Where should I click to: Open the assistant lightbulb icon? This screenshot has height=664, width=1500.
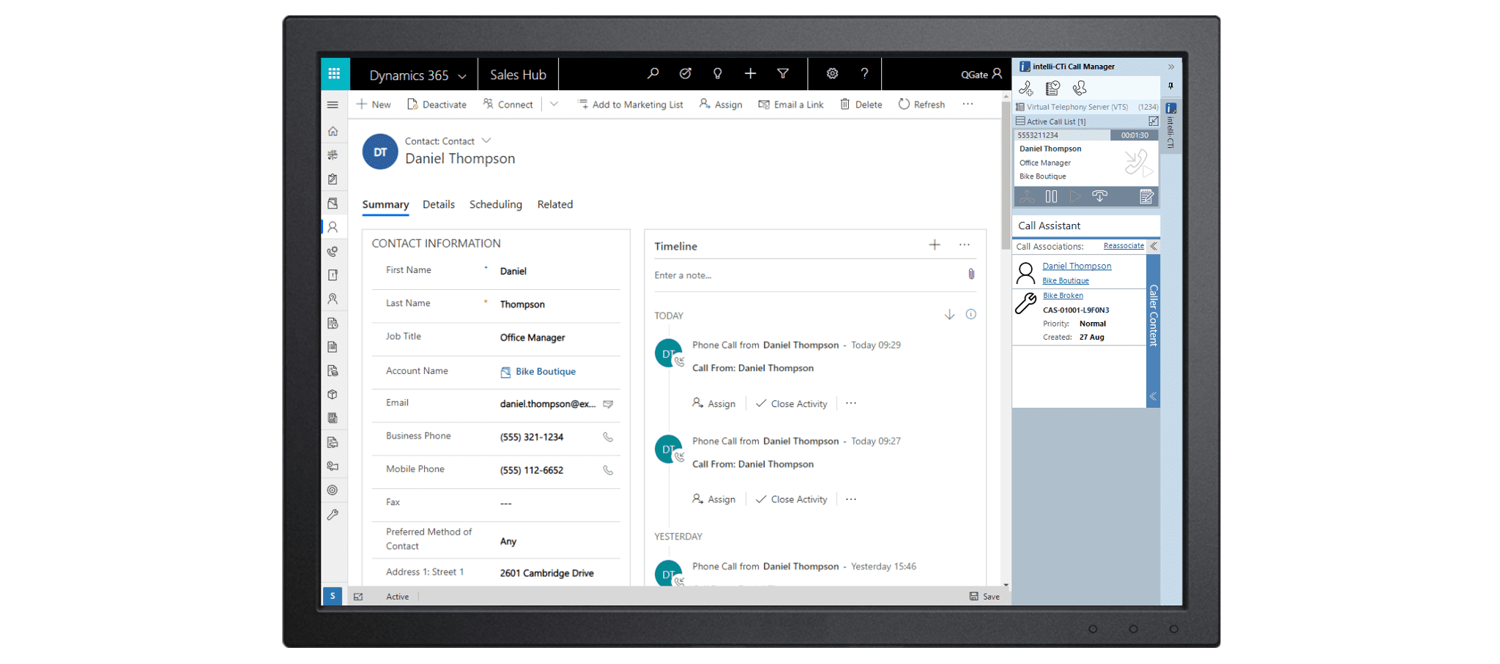tap(718, 73)
